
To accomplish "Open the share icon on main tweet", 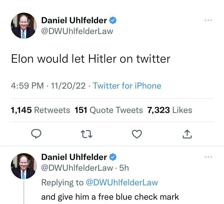I will (x=187, y=134).
